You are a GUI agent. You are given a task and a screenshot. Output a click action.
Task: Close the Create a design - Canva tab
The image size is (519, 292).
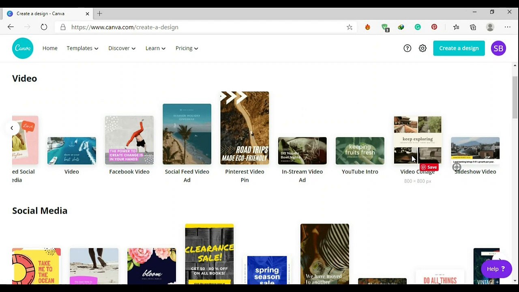pyautogui.click(x=87, y=13)
